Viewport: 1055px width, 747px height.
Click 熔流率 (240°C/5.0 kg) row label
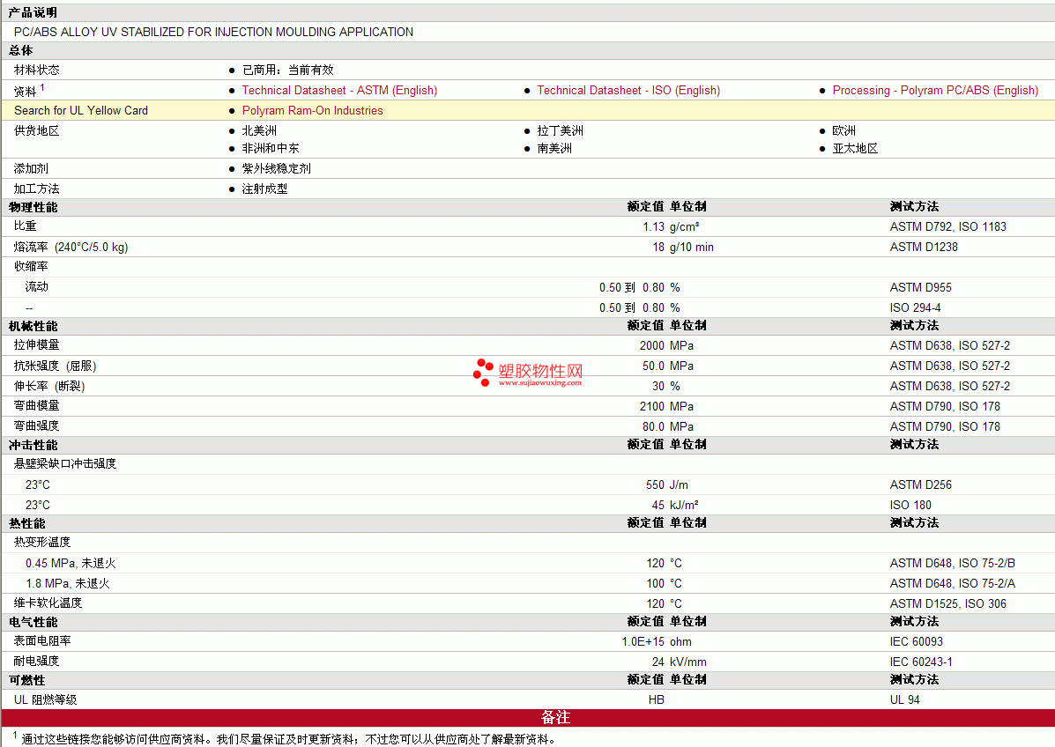[x=71, y=247]
